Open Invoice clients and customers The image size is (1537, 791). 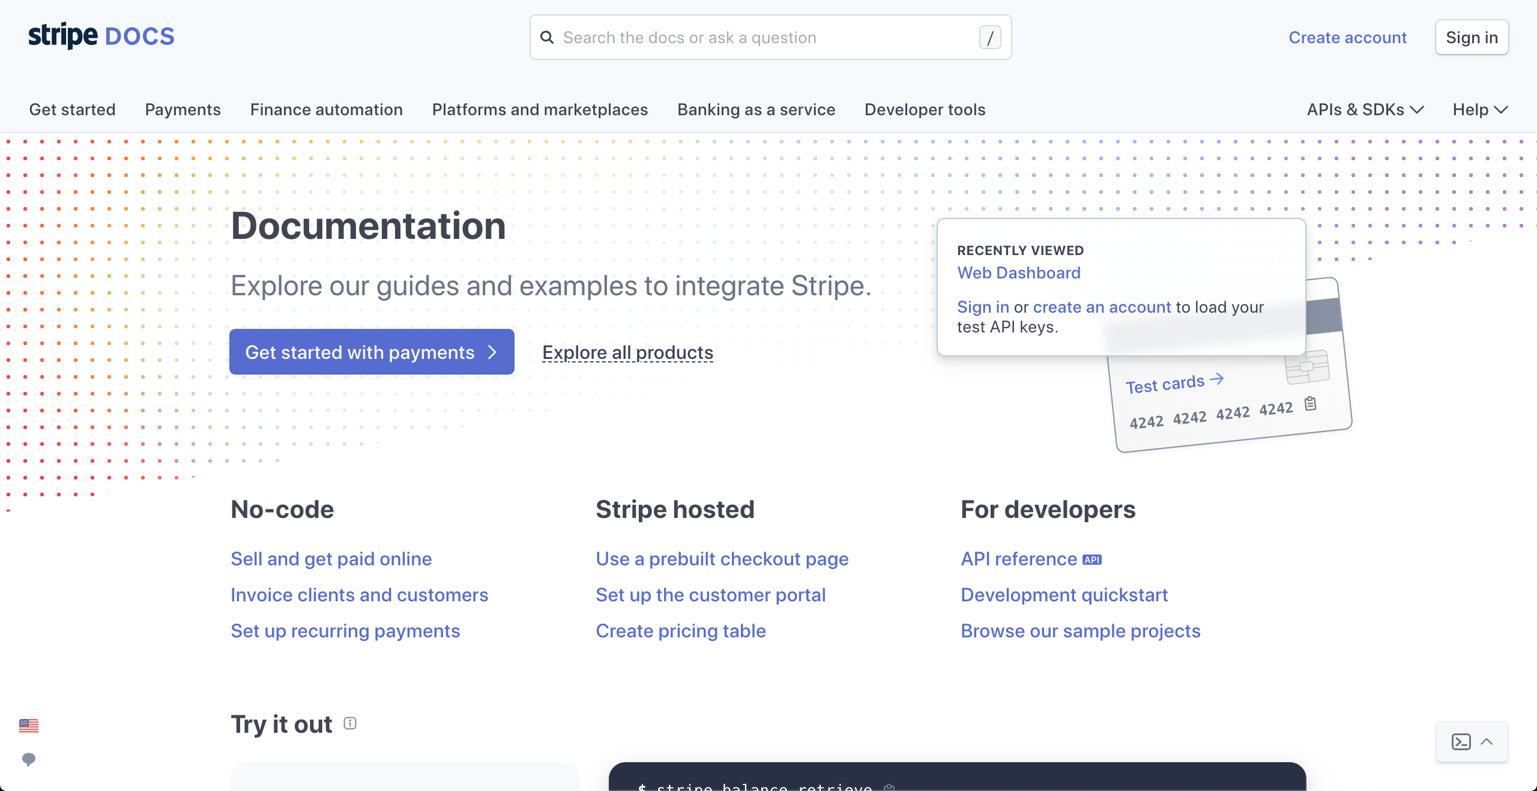(360, 595)
